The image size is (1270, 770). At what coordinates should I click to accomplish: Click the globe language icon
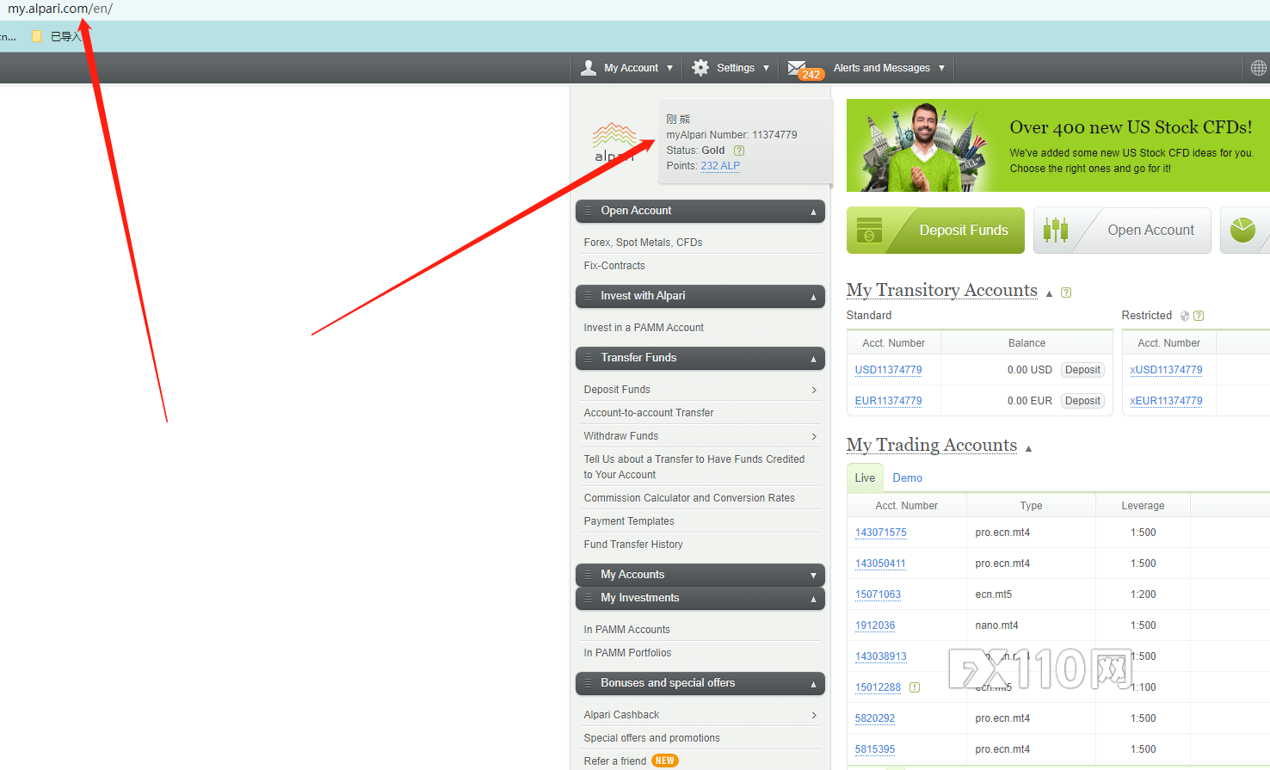tap(1259, 68)
